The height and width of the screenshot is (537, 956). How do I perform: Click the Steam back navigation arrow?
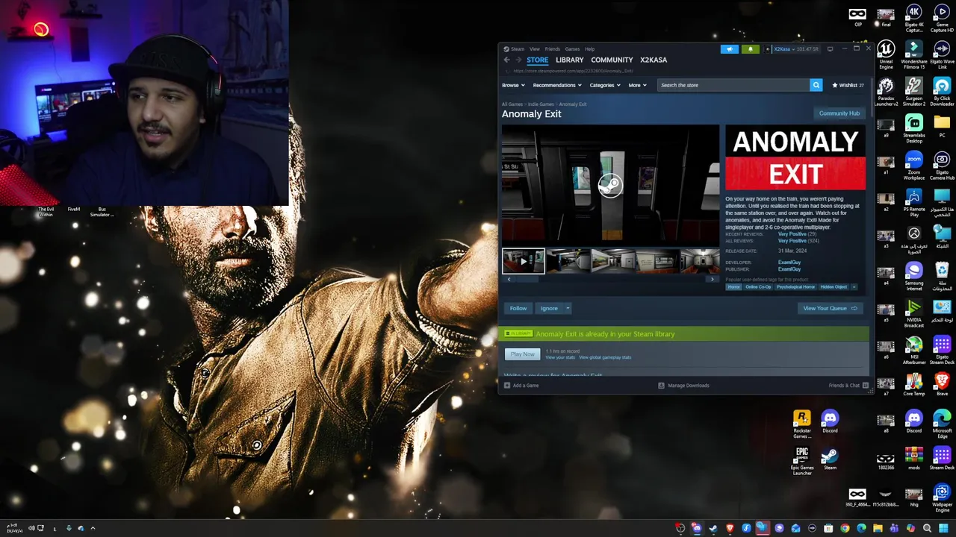pyautogui.click(x=506, y=60)
